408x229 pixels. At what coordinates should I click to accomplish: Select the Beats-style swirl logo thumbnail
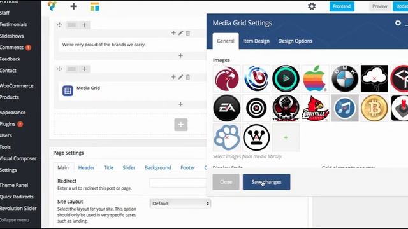click(x=256, y=79)
